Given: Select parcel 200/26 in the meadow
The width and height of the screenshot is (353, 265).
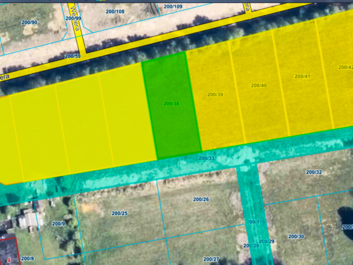Looking at the screenshot, I should tap(201, 200).
